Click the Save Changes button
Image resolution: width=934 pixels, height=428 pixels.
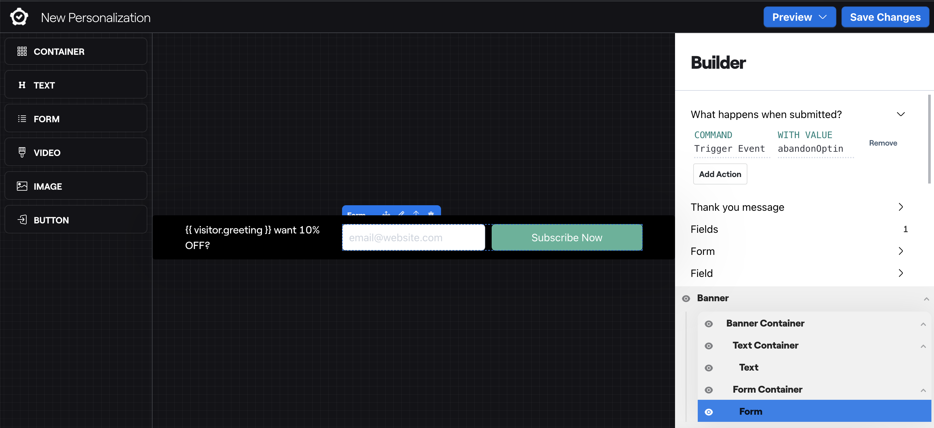pyautogui.click(x=885, y=17)
